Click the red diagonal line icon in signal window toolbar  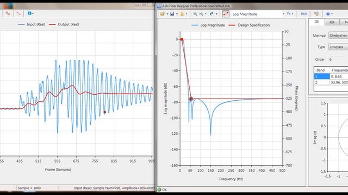point(18,14)
